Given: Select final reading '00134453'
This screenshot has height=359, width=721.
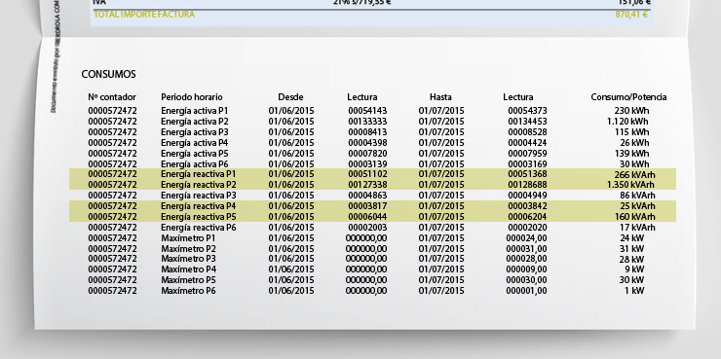Looking at the screenshot, I should pos(527,122).
